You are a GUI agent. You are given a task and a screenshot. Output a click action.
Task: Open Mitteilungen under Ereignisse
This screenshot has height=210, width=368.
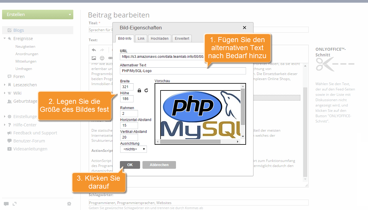(26, 61)
